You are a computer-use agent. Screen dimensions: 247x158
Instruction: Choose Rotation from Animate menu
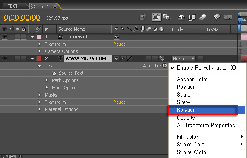tap(207, 110)
